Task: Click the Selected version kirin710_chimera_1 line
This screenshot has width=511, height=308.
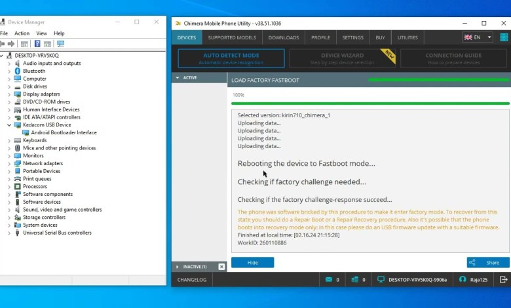Action: click(x=284, y=115)
